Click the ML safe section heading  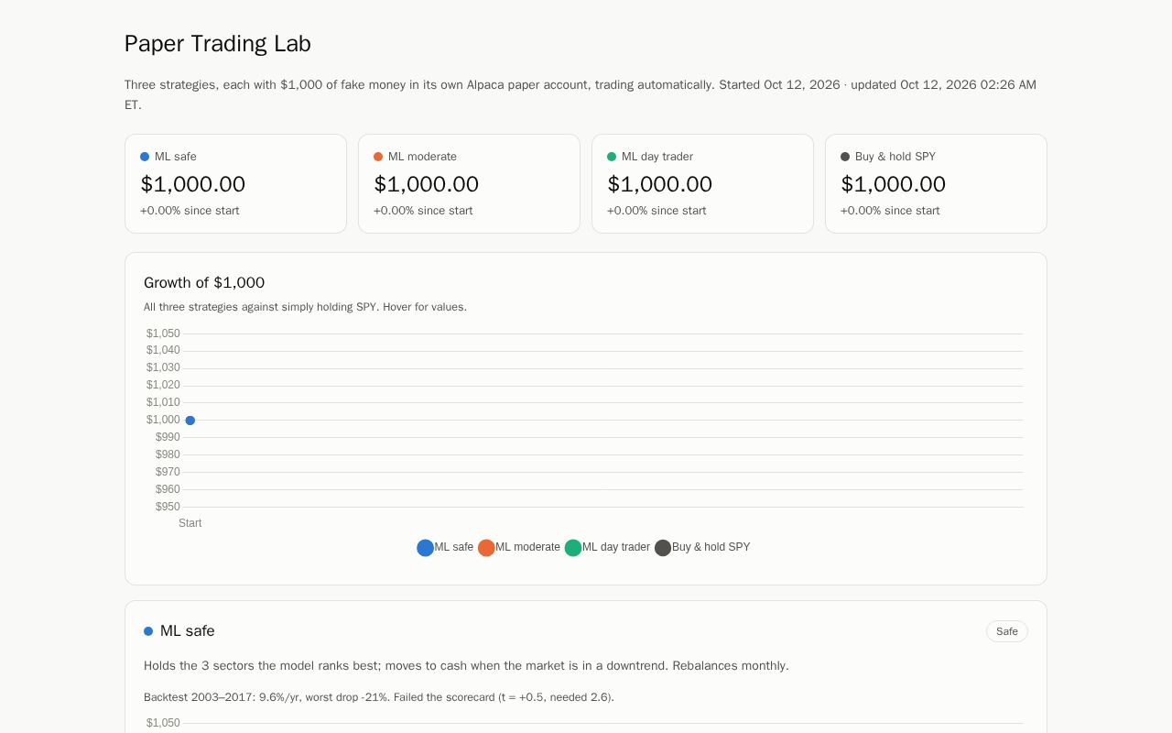pyautogui.click(x=188, y=631)
